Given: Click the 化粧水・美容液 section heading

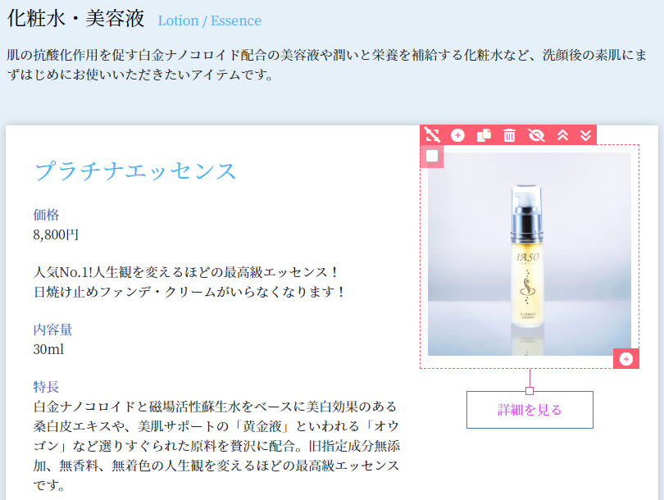Looking at the screenshot, I should (76, 19).
